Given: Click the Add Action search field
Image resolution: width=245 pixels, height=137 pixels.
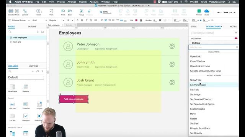Looking at the screenshot, I should click(214, 47).
